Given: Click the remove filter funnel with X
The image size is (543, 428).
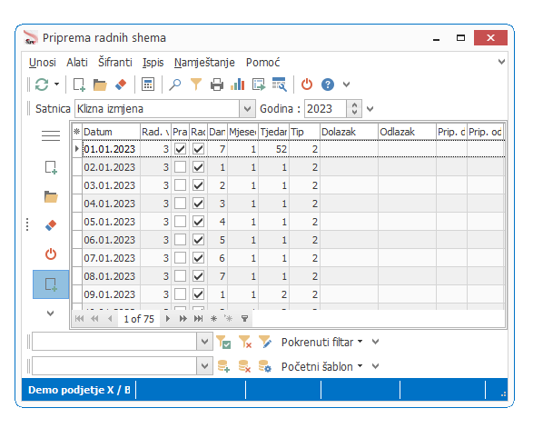Looking at the screenshot, I should [245, 342].
